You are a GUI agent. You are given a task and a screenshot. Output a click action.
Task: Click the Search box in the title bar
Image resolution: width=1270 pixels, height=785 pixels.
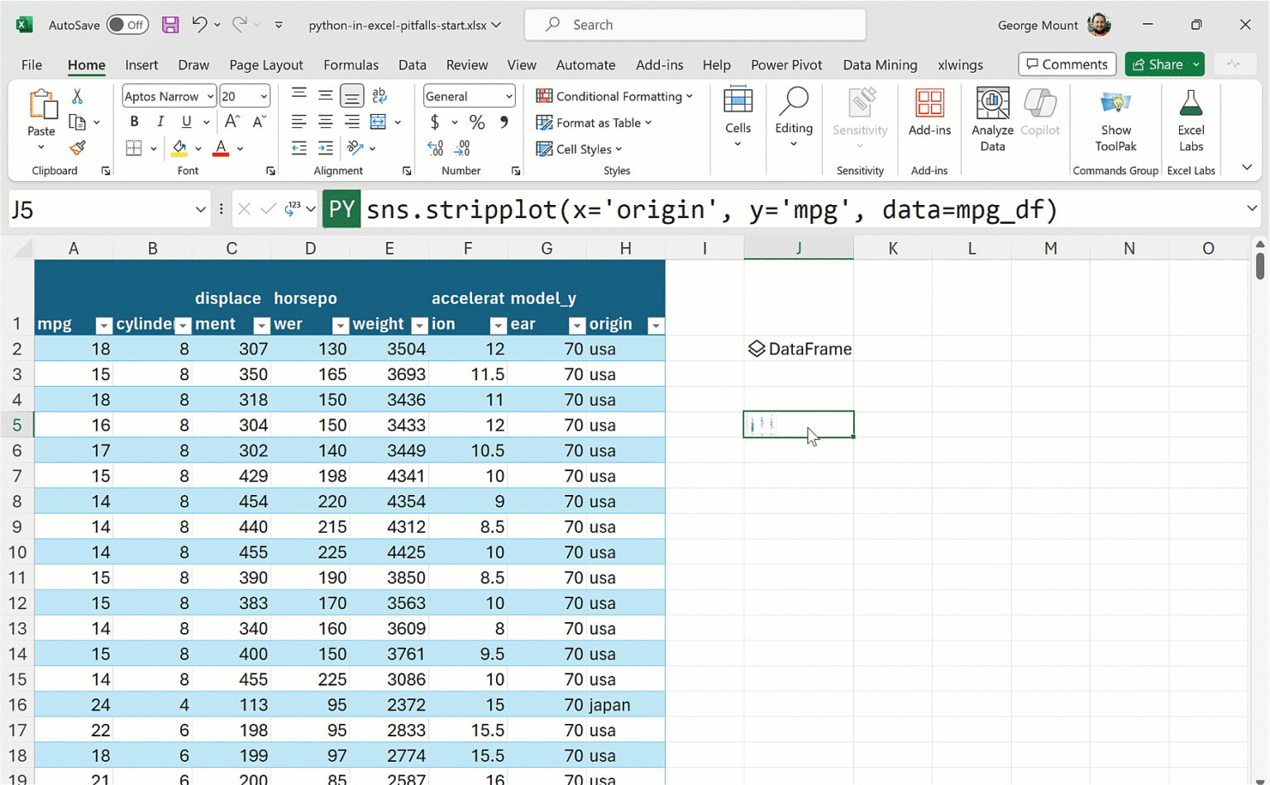point(695,25)
